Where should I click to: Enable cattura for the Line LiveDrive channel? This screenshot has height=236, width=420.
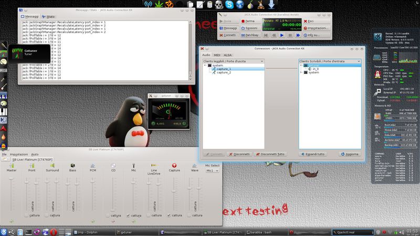tap(149, 215)
